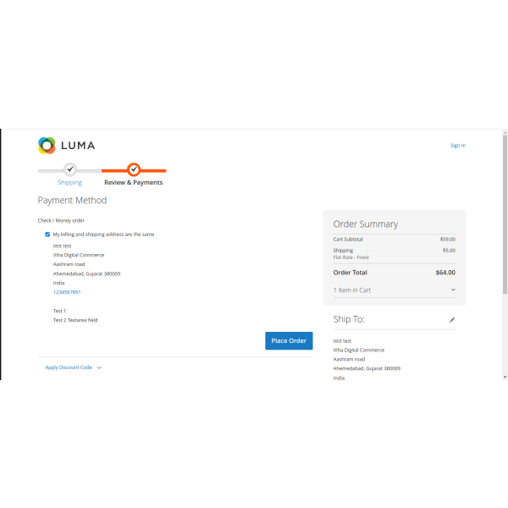Click the Shipping step checkmark circle

tap(69, 169)
